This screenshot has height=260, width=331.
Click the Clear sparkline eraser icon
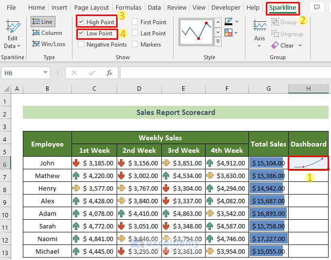(275, 45)
